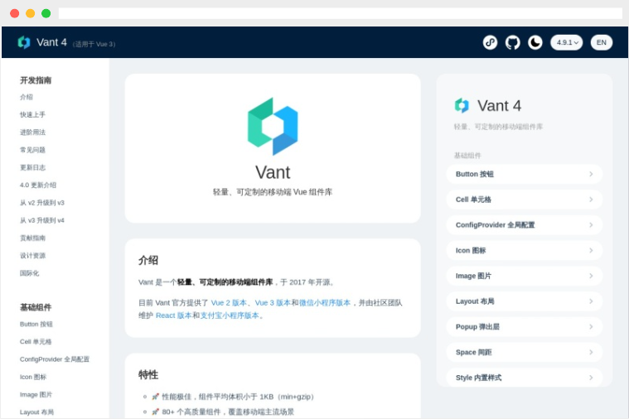Image resolution: width=629 pixels, height=419 pixels.
Task: Open the WeChat mini-program link icon
Action: [x=490, y=42]
